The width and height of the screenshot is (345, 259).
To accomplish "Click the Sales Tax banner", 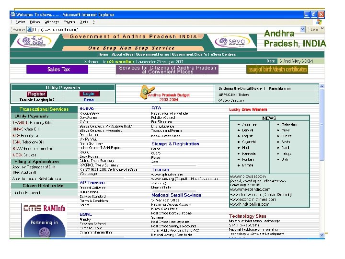I will [57, 70].
